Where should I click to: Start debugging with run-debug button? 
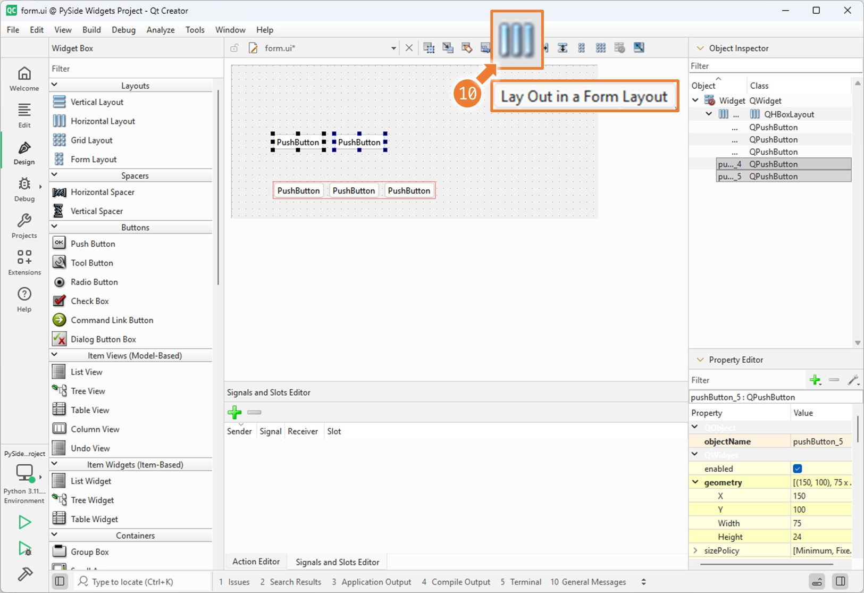[24, 548]
